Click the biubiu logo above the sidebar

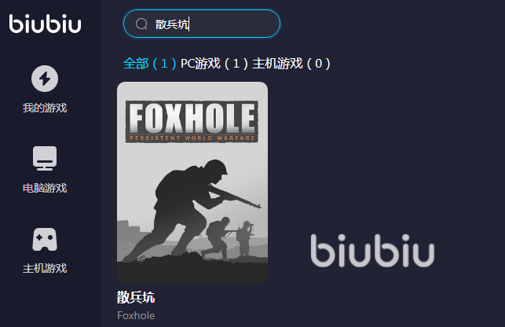pos(45,24)
